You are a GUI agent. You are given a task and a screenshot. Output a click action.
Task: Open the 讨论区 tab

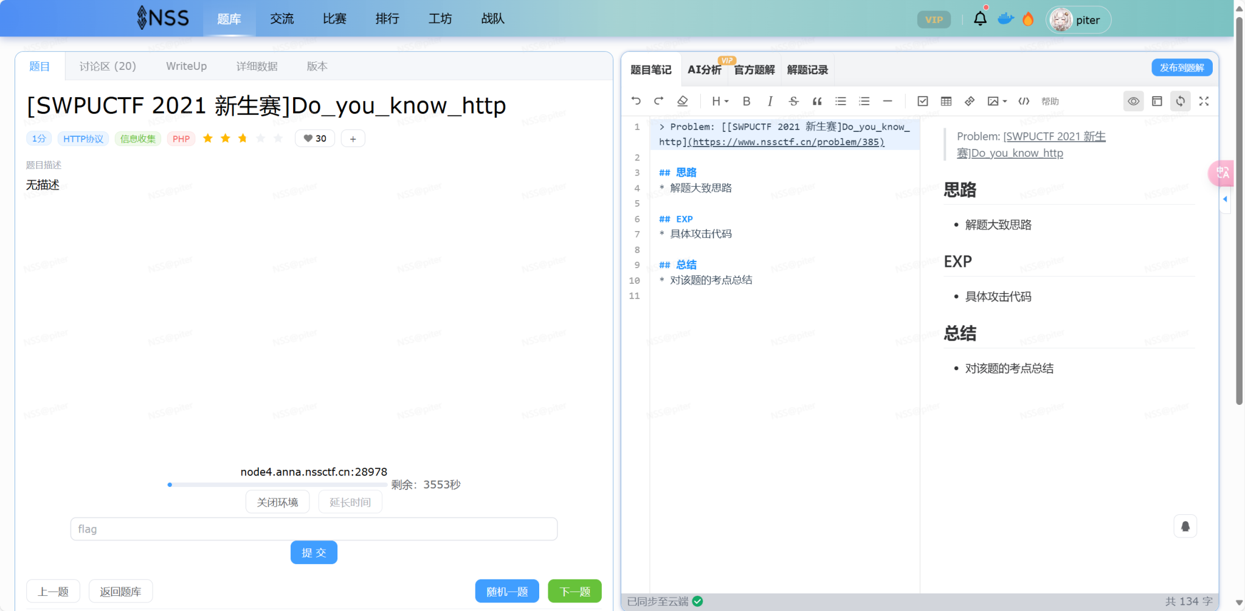[x=107, y=66]
